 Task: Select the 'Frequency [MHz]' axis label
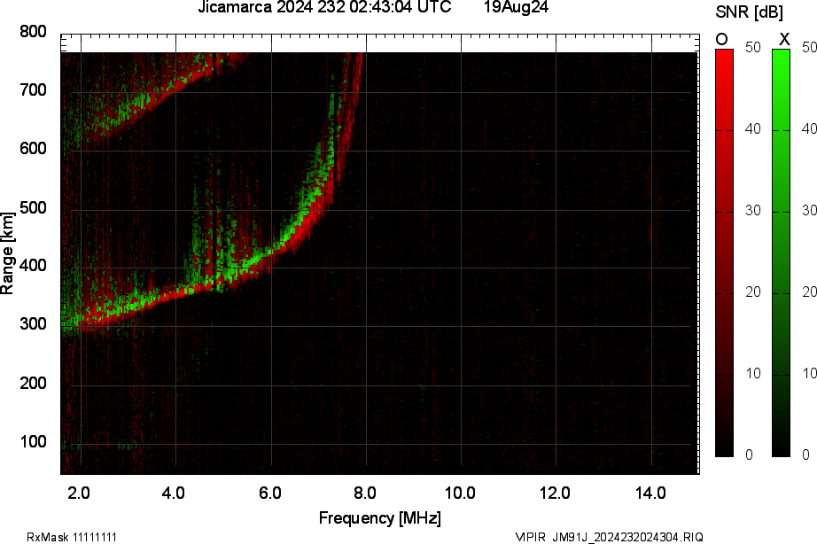[x=379, y=517]
